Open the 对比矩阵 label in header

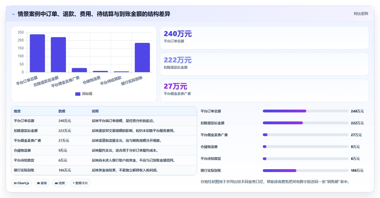(361, 14)
